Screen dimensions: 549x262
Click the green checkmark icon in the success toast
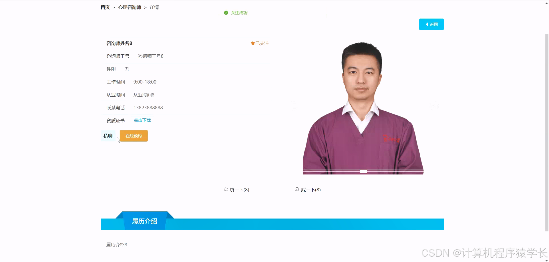[x=226, y=13]
